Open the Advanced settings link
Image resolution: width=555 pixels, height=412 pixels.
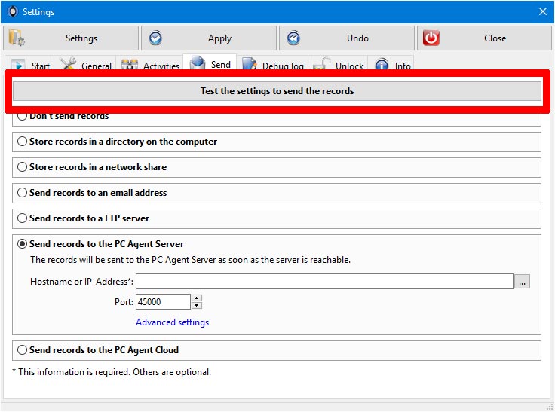(172, 322)
